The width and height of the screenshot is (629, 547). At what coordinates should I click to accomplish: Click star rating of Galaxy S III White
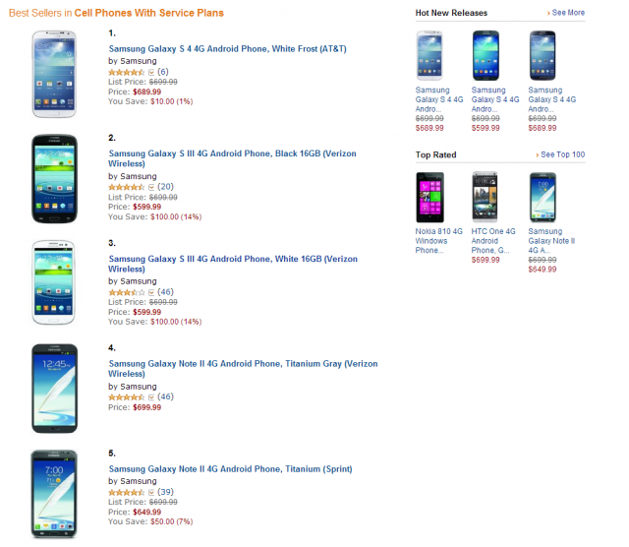pos(127,293)
